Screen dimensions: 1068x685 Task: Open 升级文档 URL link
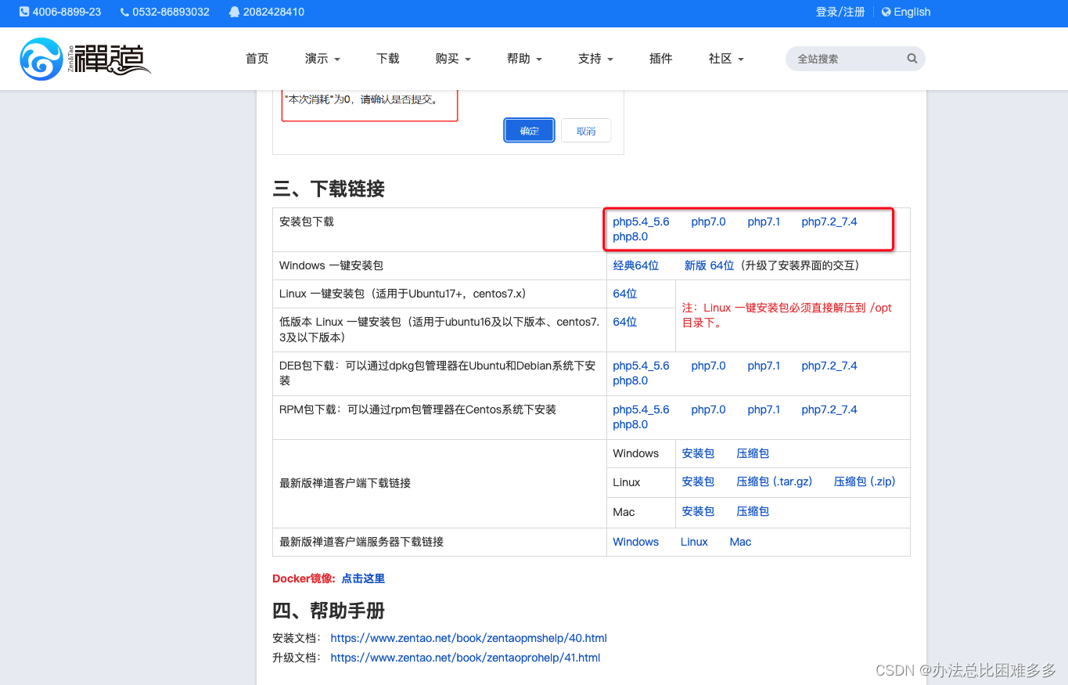[465, 658]
